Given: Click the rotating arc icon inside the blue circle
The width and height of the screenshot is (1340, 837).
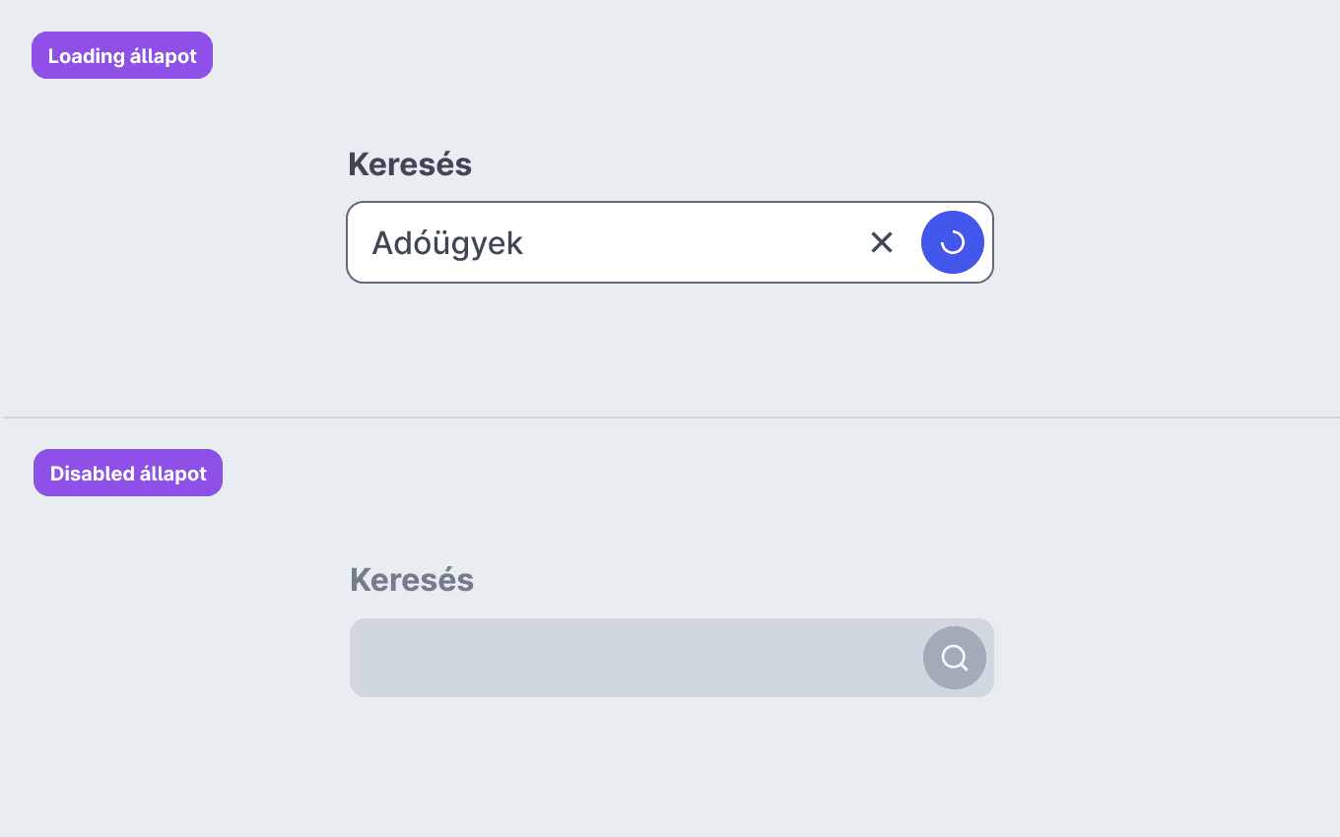Looking at the screenshot, I should coord(953,242).
